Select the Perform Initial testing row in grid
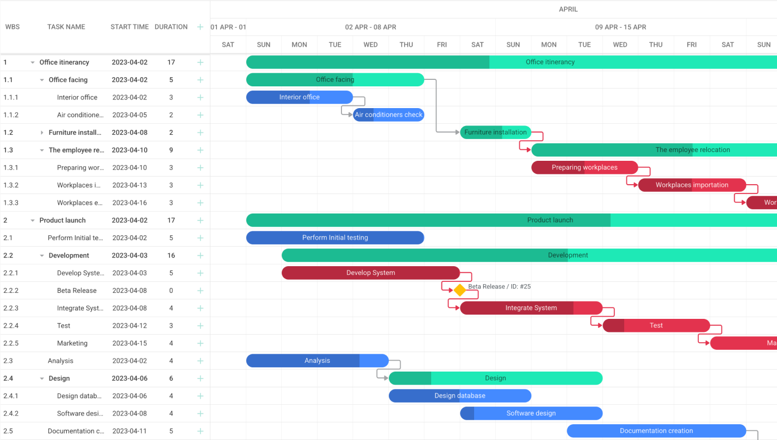This screenshot has height=440, width=777. [x=76, y=238]
